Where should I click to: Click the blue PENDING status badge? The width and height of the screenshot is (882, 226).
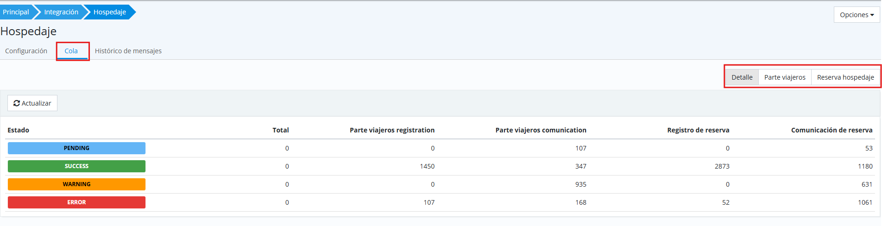[76, 148]
